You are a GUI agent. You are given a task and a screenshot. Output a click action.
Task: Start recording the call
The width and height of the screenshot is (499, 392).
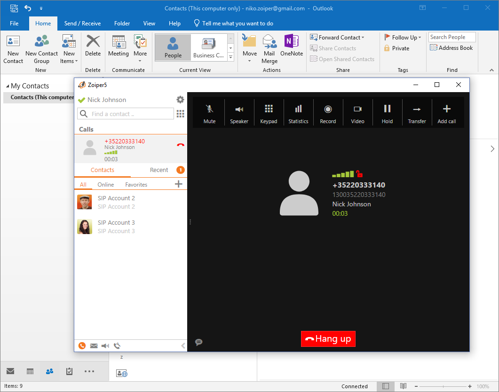pyautogui.click(x=328, y=113)
